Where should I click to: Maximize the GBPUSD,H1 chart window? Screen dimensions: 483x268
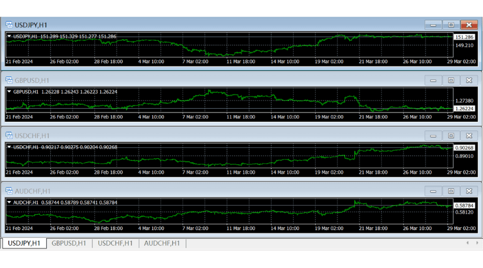tap(451, 80)
